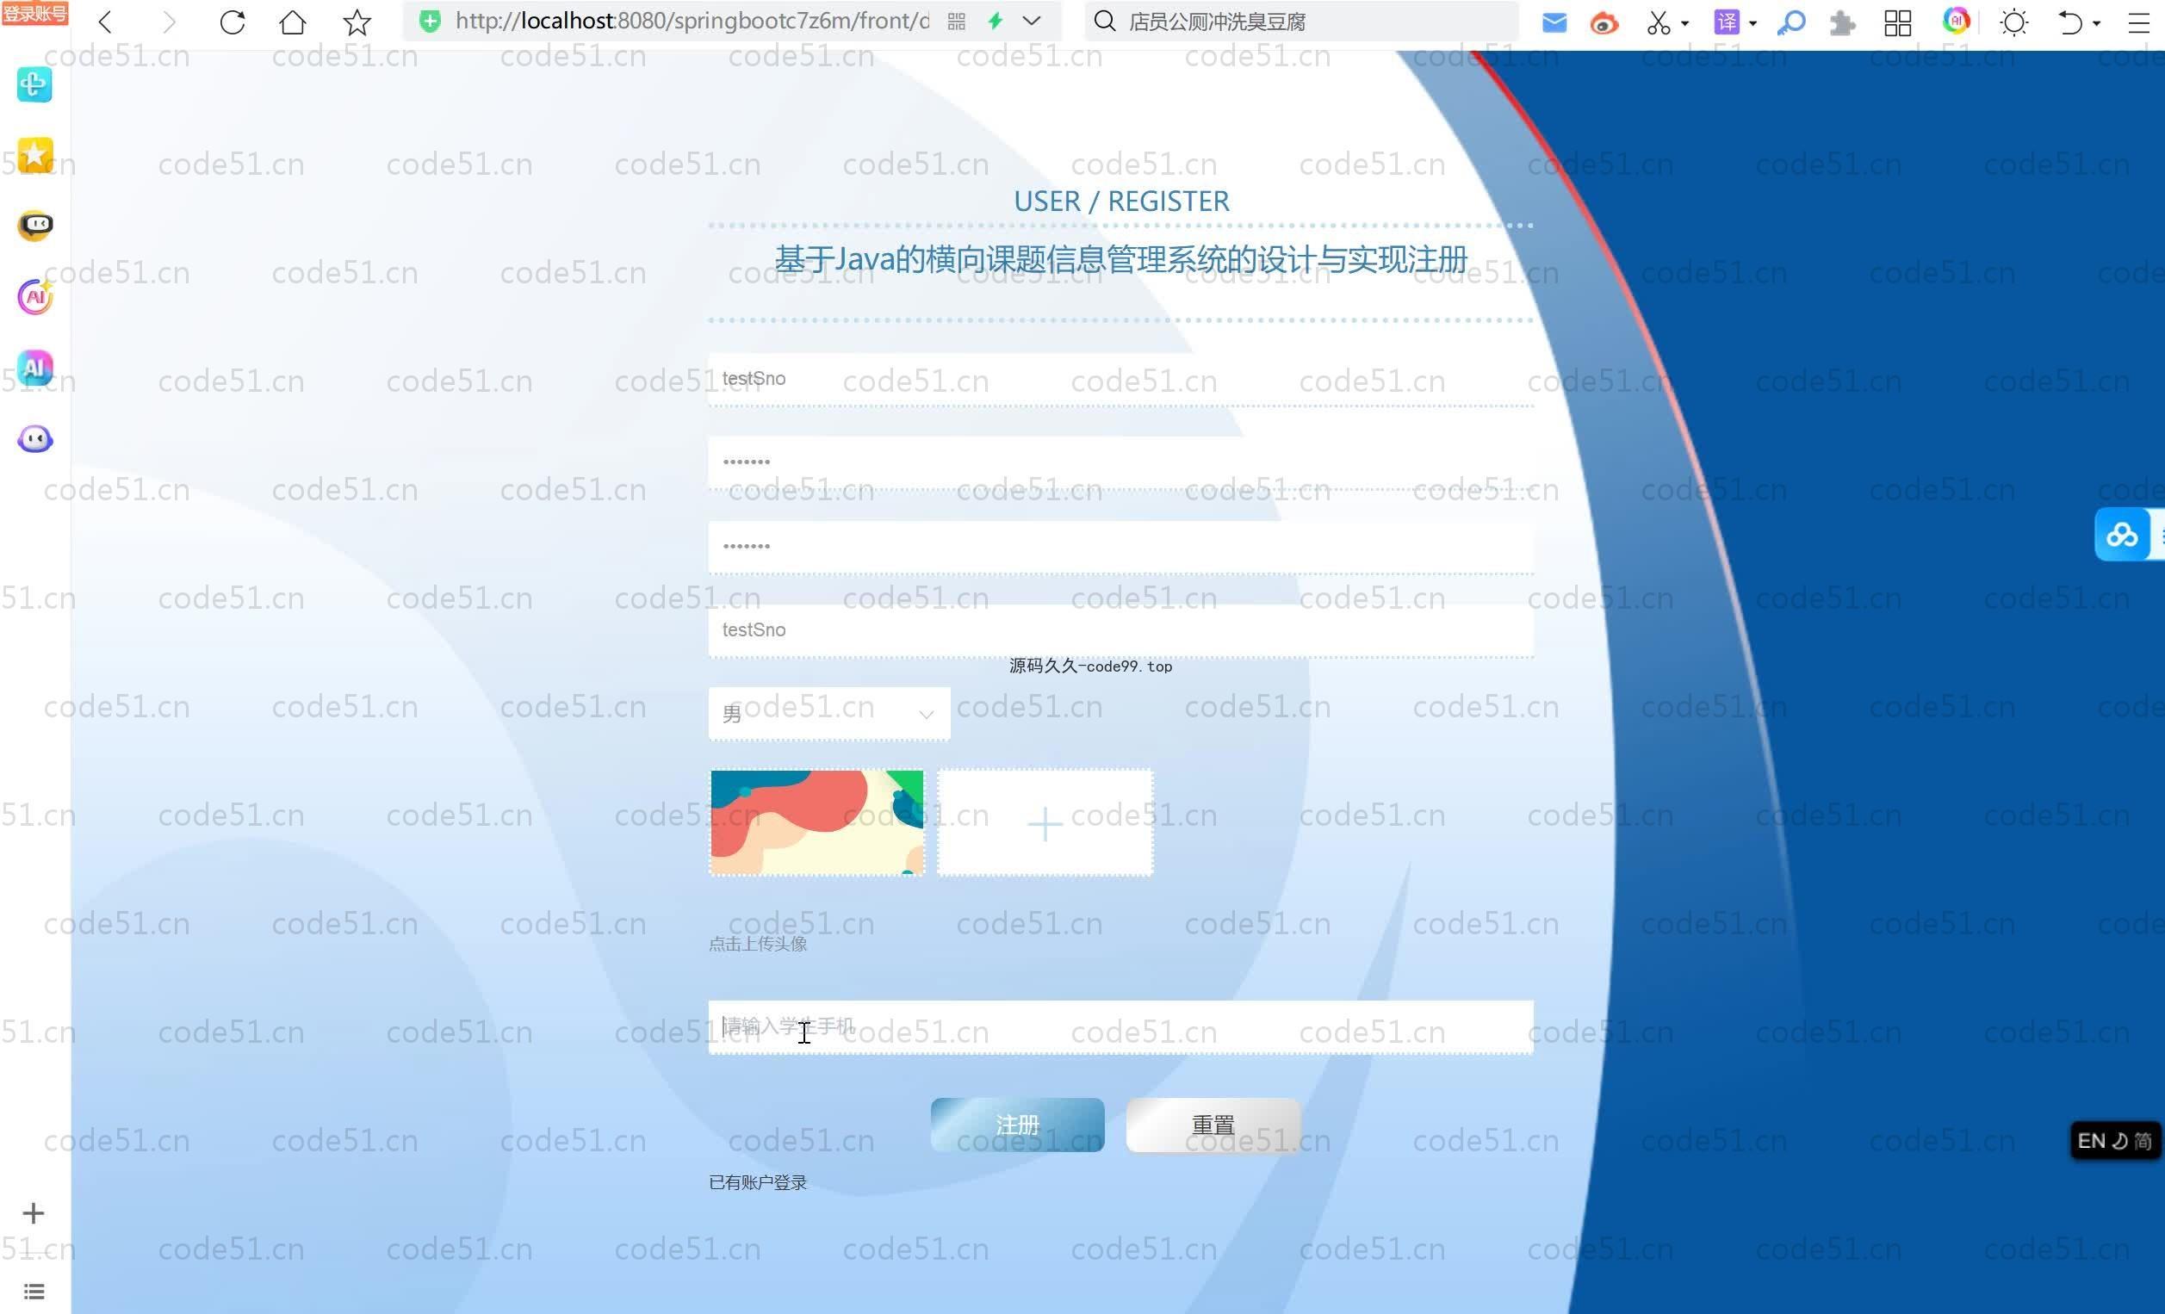Click the first testSno account field
The height and width of the screenshot is (1314, 2165).
1121,379
